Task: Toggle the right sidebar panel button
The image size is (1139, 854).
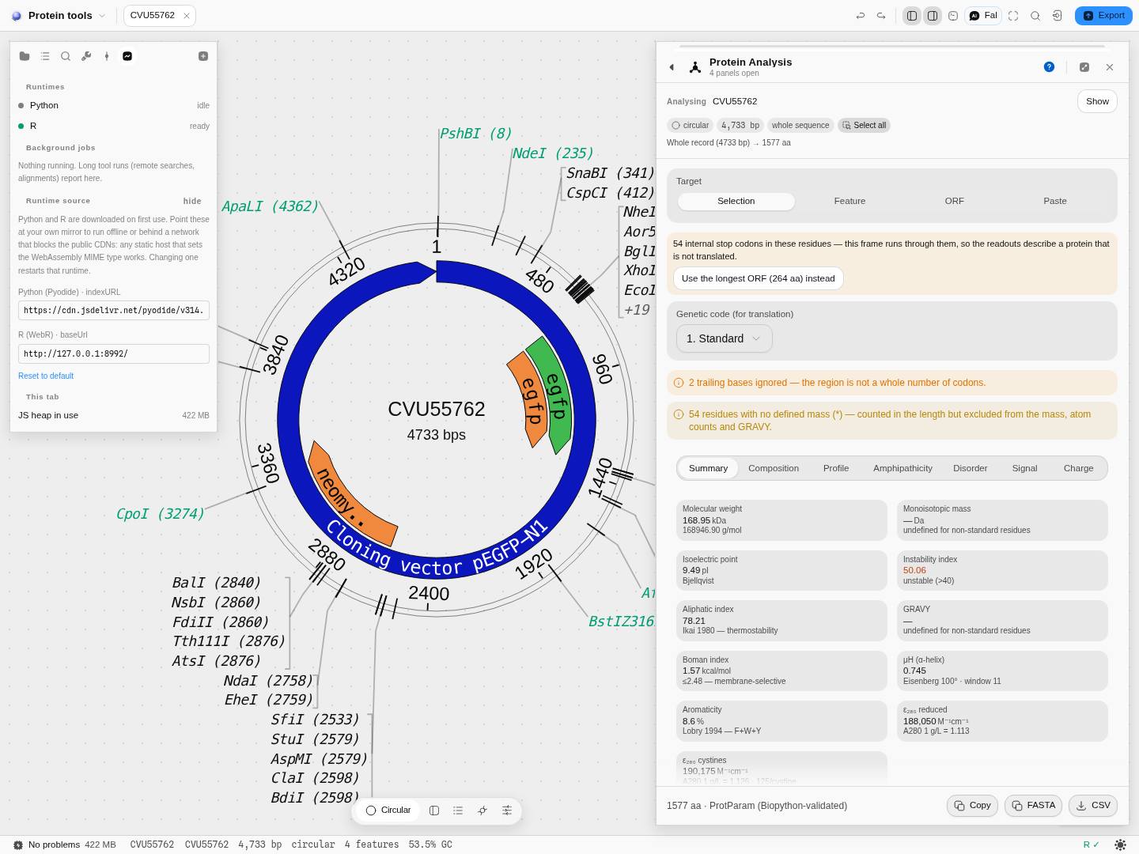Action: (x=933, y=16)
